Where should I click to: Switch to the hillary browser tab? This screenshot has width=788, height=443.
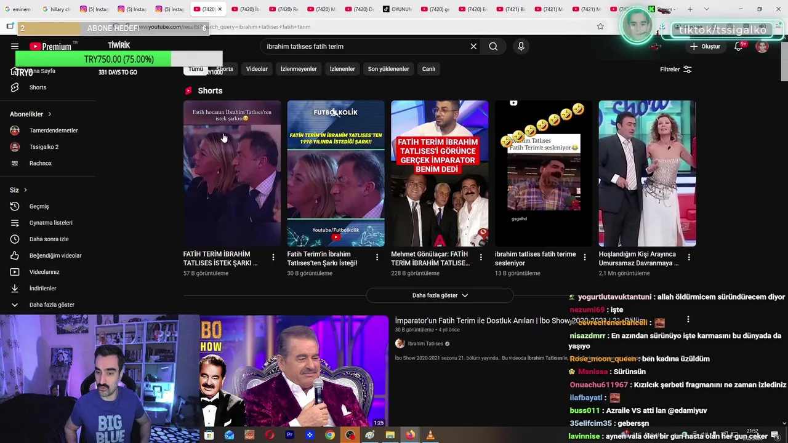click(x=56, y=9)
